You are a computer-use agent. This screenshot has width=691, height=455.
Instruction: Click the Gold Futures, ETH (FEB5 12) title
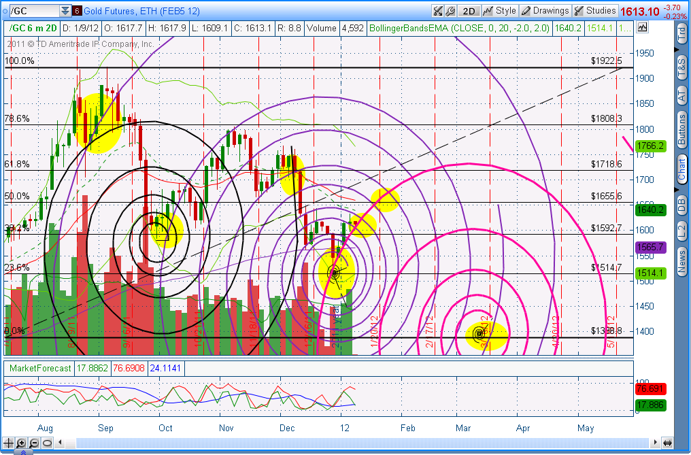pyautogui.click(x=141, y=11)
